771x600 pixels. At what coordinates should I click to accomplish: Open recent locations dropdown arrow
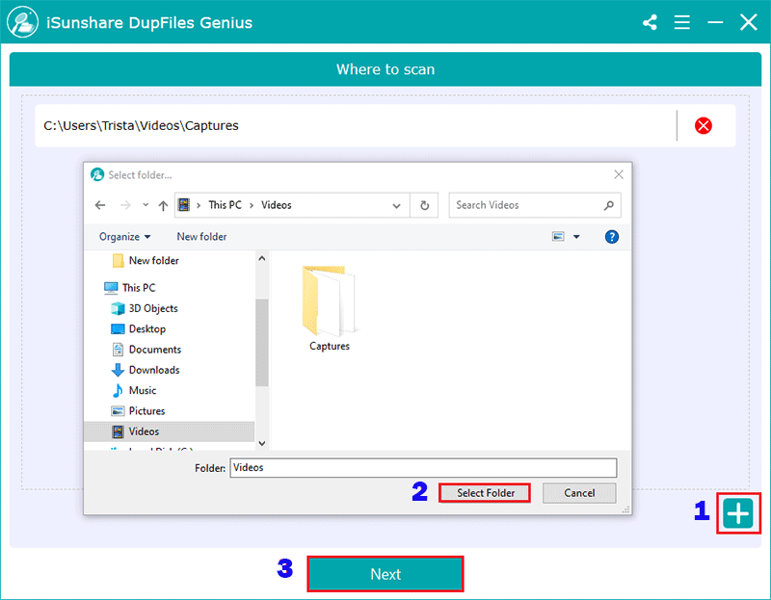coord(145,205)
